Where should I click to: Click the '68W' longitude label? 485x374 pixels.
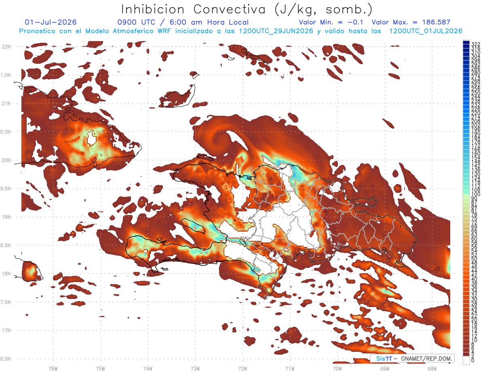[432, 368]
